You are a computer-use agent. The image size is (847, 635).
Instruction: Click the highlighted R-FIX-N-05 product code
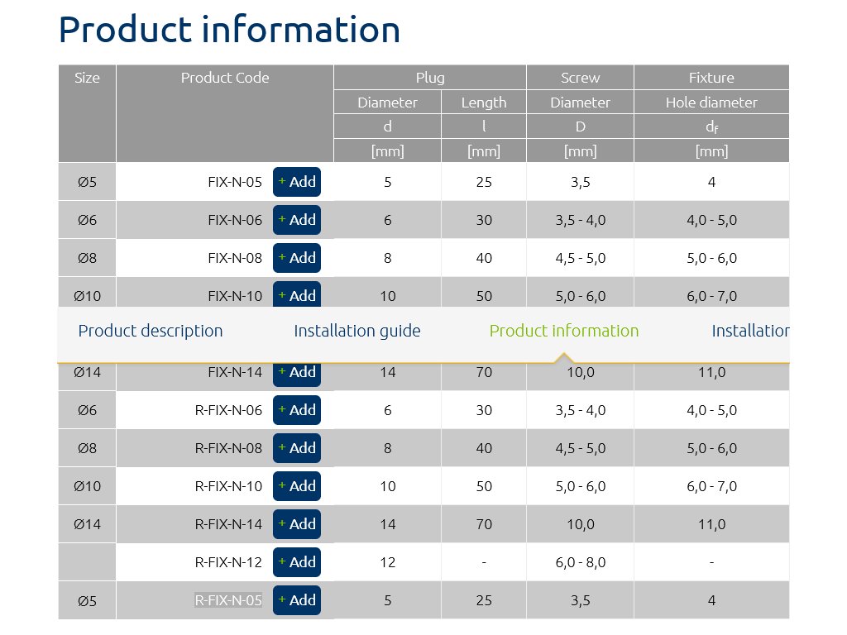[x=228, y=600]
